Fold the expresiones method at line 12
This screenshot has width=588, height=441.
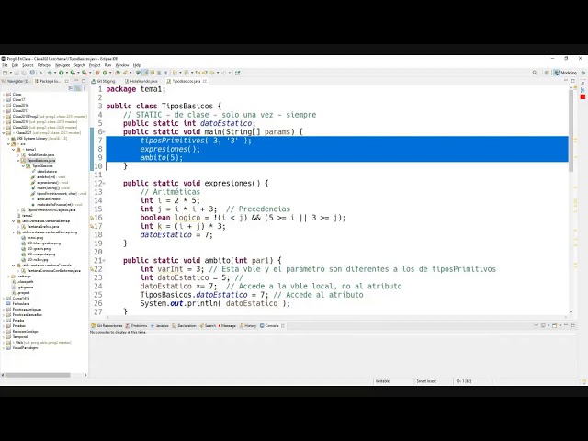[104, 184]
